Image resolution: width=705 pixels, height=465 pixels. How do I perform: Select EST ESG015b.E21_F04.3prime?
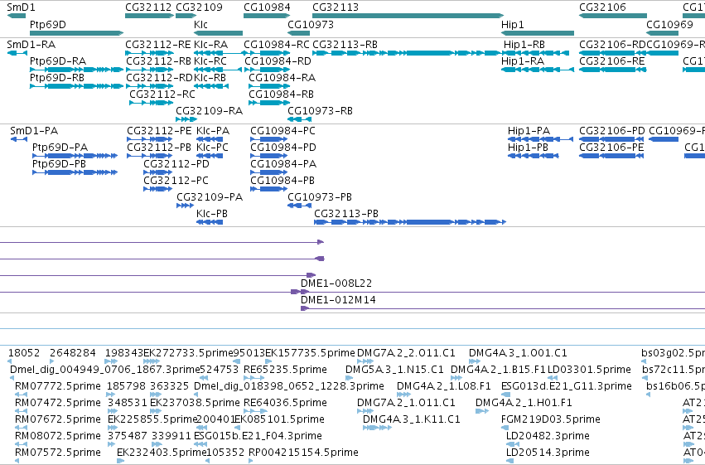coord(258,436)
